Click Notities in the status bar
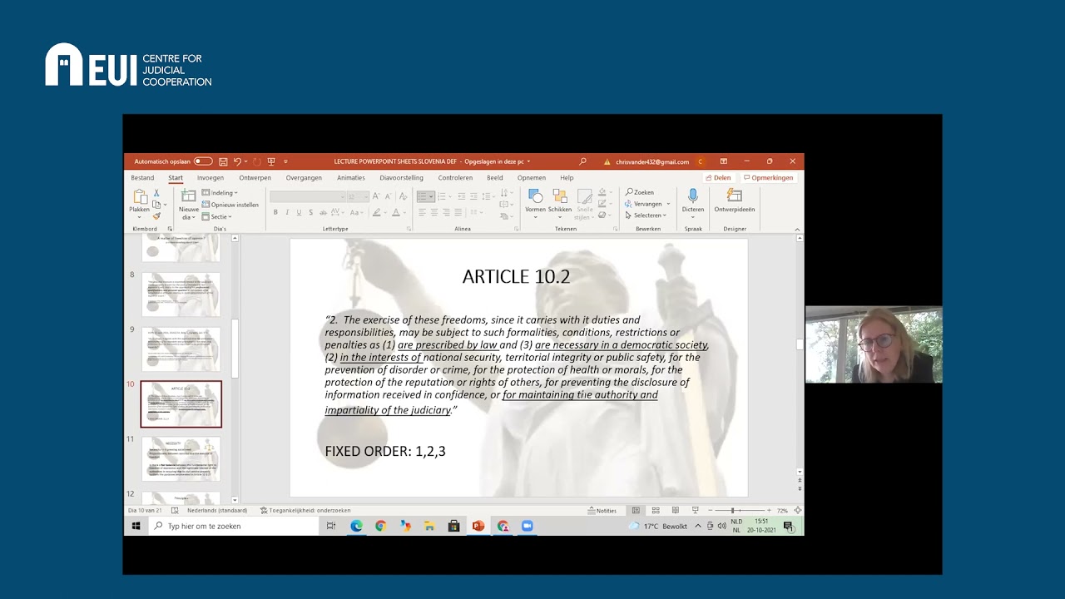Screen dimensions: 1065x599 click(602, 510)
